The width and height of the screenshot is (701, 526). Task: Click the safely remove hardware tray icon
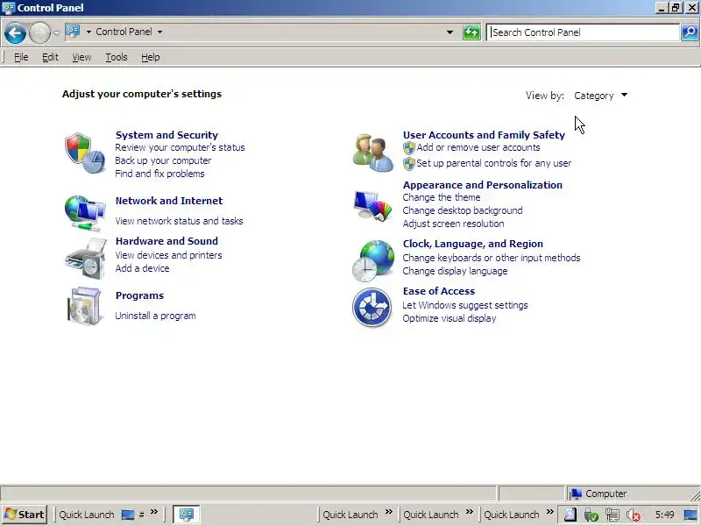tap(591, 515)
